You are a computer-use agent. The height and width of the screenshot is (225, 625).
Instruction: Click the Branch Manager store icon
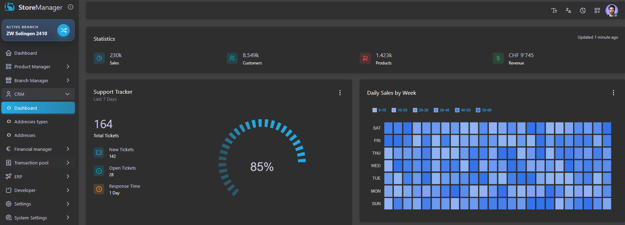point(9,80)
